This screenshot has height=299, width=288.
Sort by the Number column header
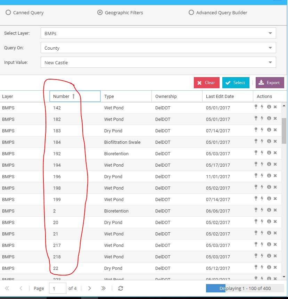[75, 96]
